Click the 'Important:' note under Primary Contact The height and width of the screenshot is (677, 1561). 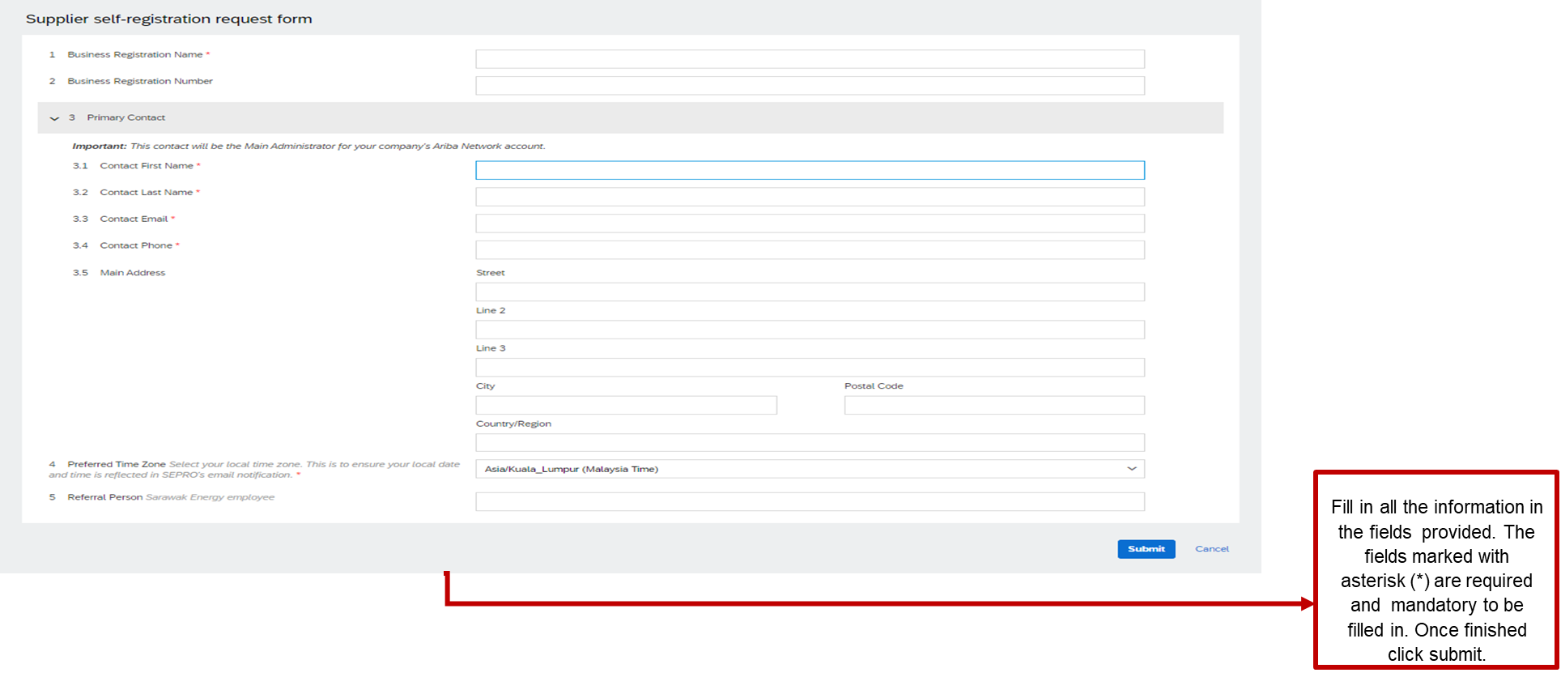(308, 147)
